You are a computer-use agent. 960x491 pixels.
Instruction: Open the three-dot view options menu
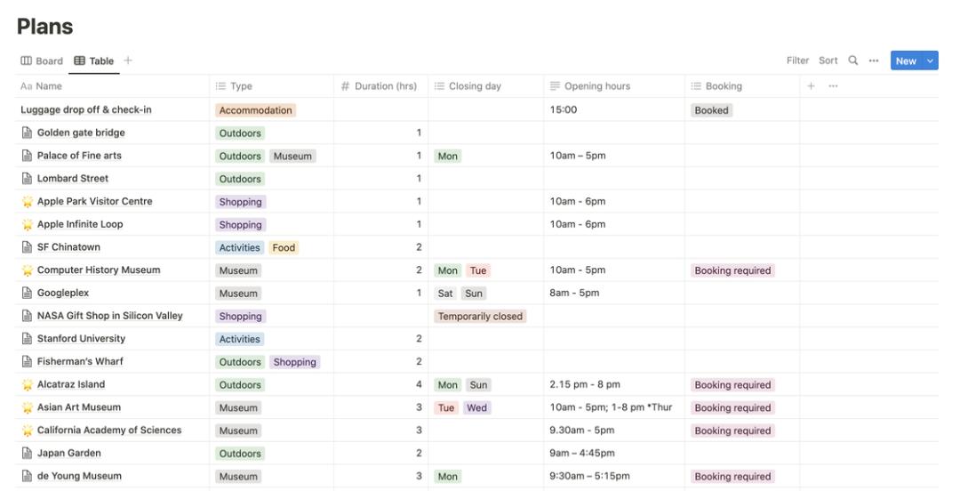pyautogui.click(x=874, y=60)
